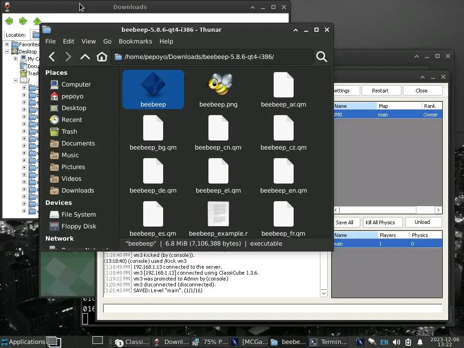
Task: Expand My Computer node in Downloads tree
Action: point(15,58)
